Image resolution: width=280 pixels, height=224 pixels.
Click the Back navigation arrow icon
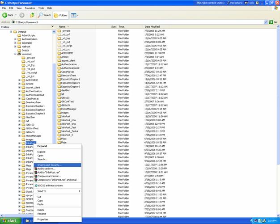click(5, 15)
